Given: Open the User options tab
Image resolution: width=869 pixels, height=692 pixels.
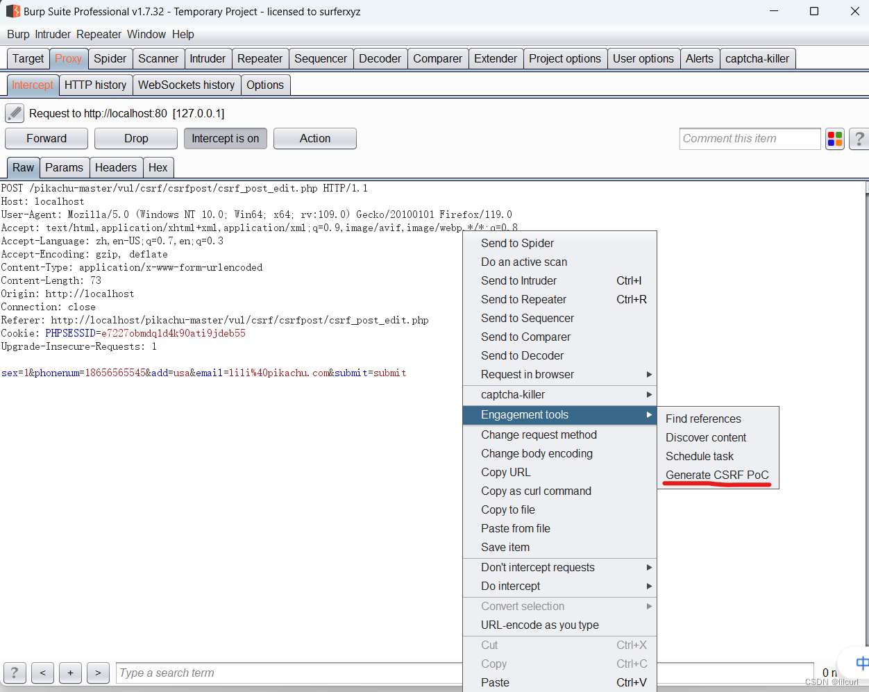Looking at the screenshot, I should point(643,58).
